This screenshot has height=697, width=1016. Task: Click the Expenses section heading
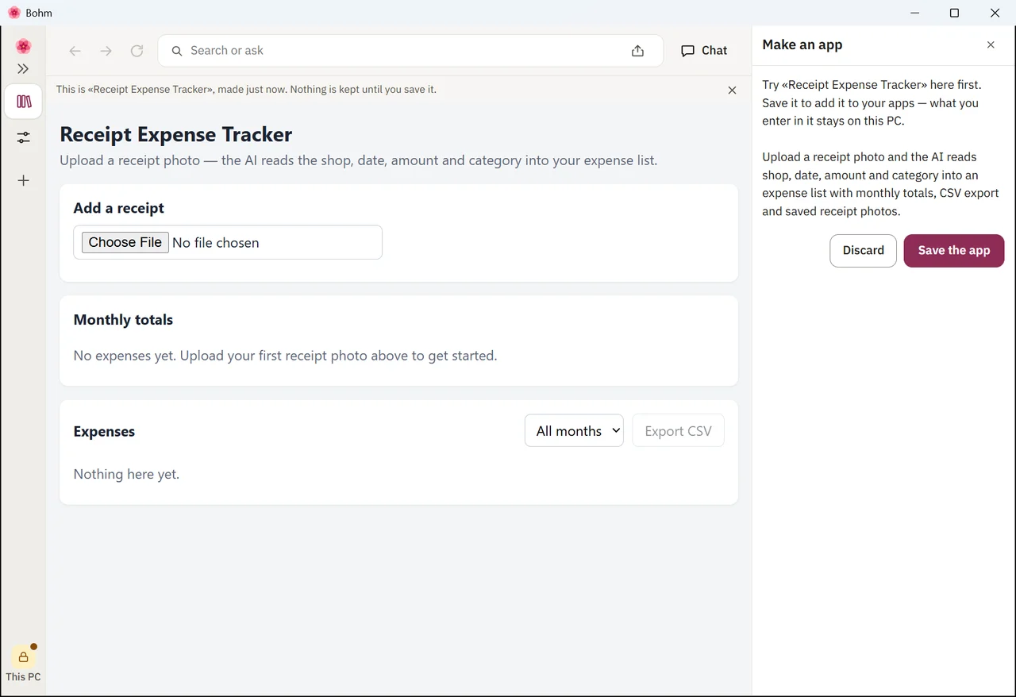[x=104, y=432]
